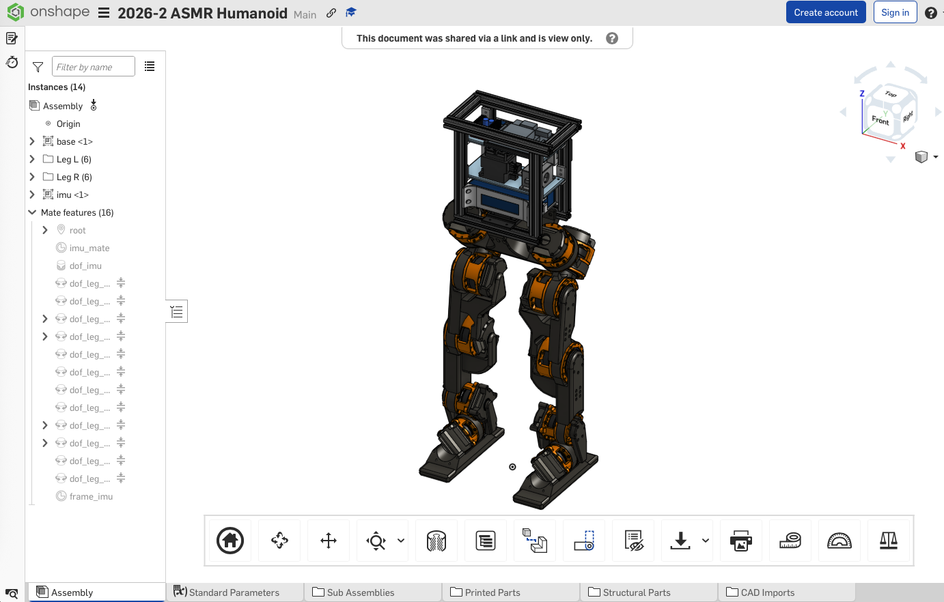Click the view cube up arrow
The width and height of the screenshot is (944, 602).
(x=891, y=64)
